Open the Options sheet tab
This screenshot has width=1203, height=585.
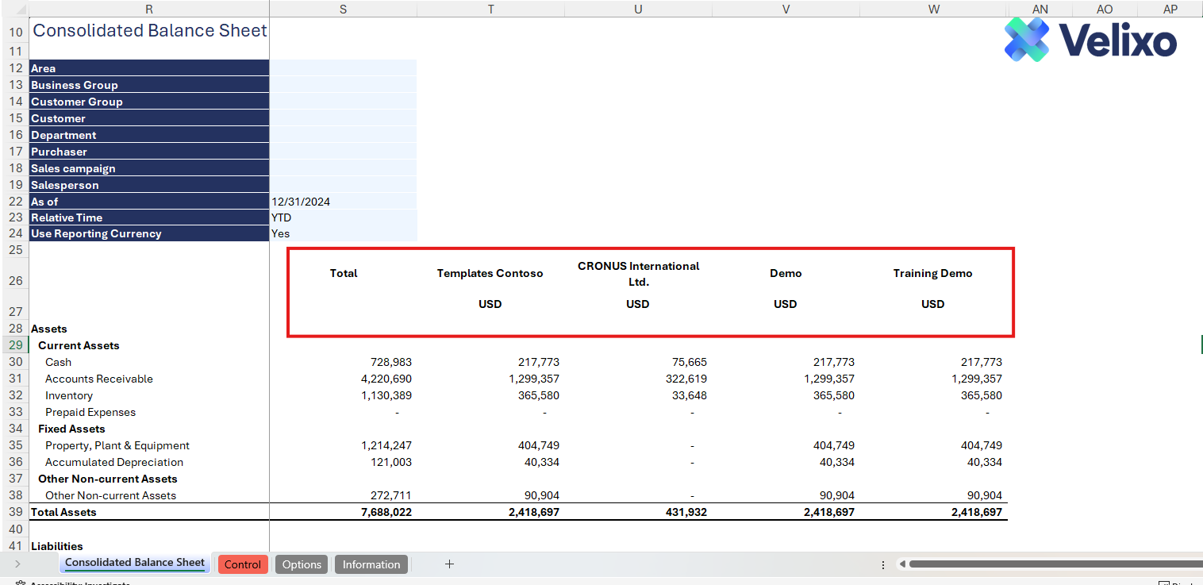(x=302, y=564)
